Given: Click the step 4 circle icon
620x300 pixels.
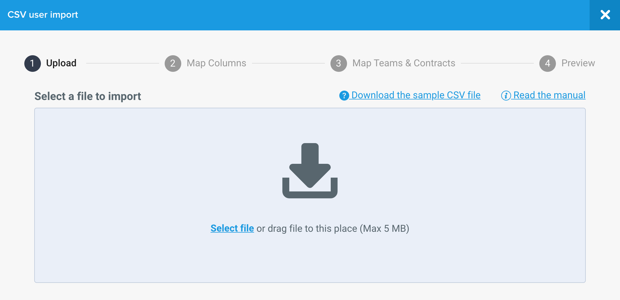Looking at the screenshot, I should click(x=548, y=63).
